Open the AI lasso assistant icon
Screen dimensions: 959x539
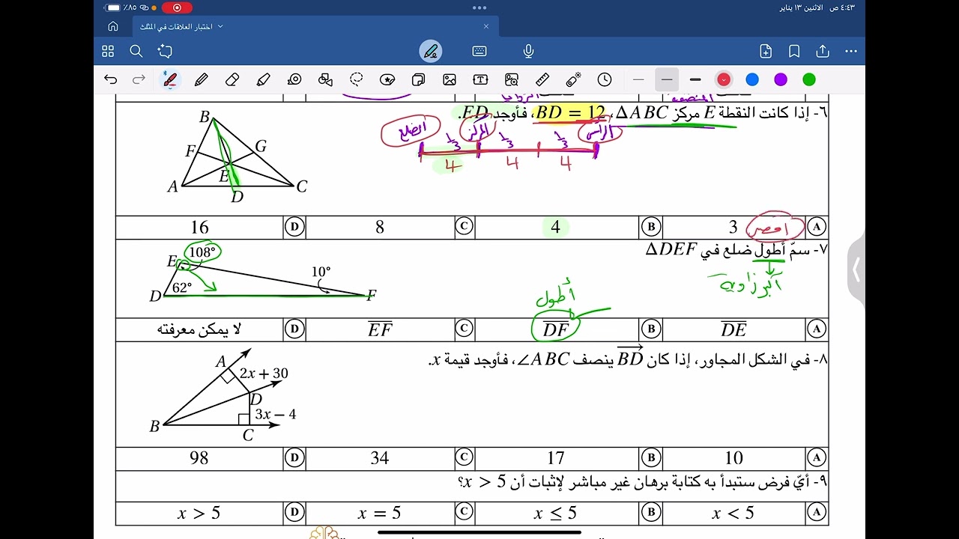[165, 51]
